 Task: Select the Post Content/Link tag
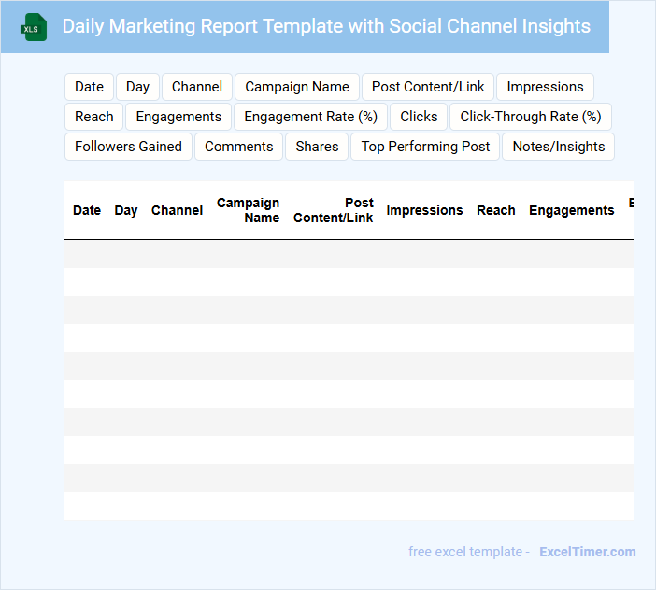[x=428, y=87]
